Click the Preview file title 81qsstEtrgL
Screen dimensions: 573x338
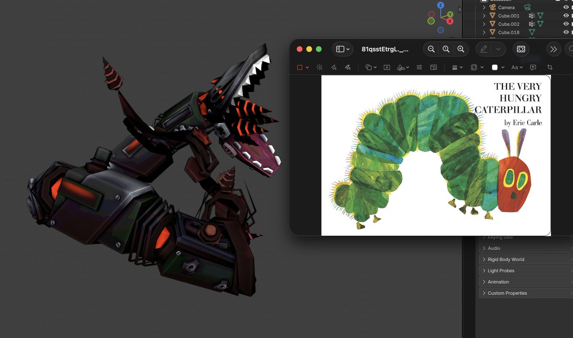tap(385, 49)
